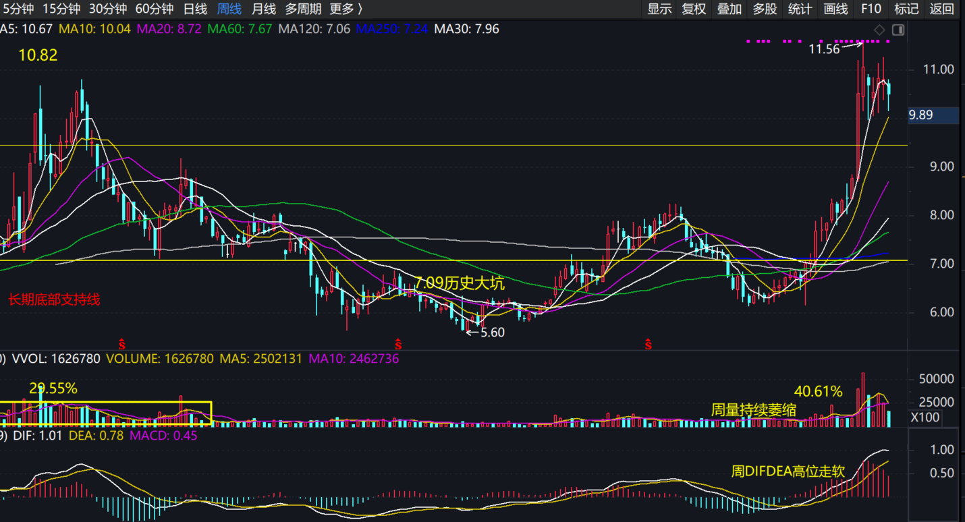Click the 5.60 low price annotation
965x522 pixels.
point(493,332)
